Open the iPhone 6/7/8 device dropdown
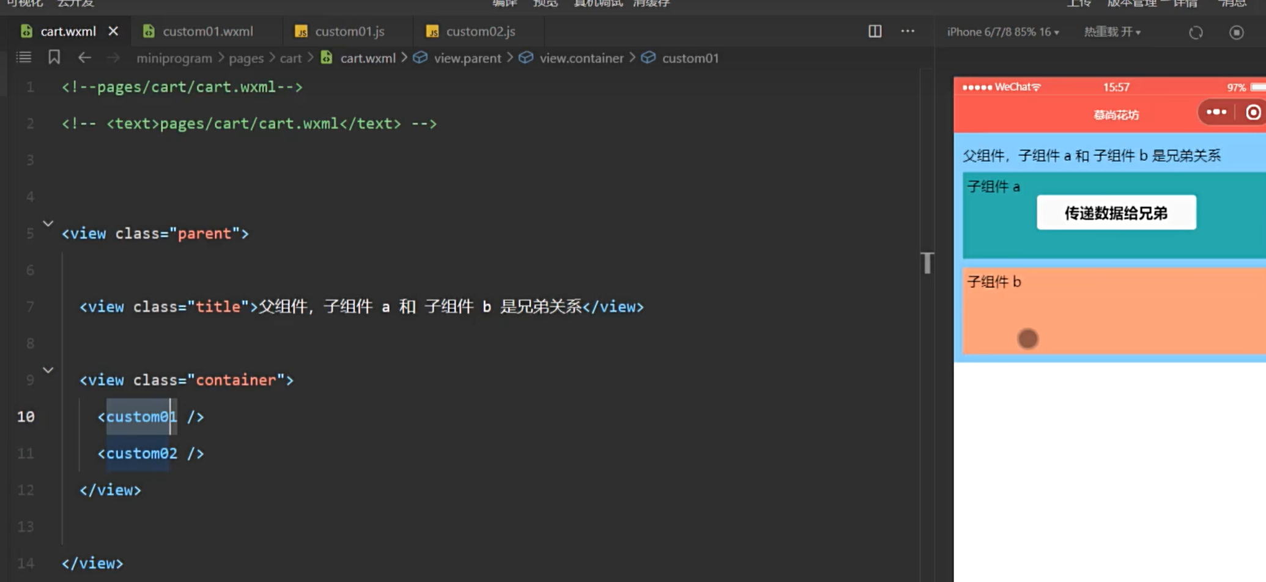1266x582 pixels. (1002, 32)
